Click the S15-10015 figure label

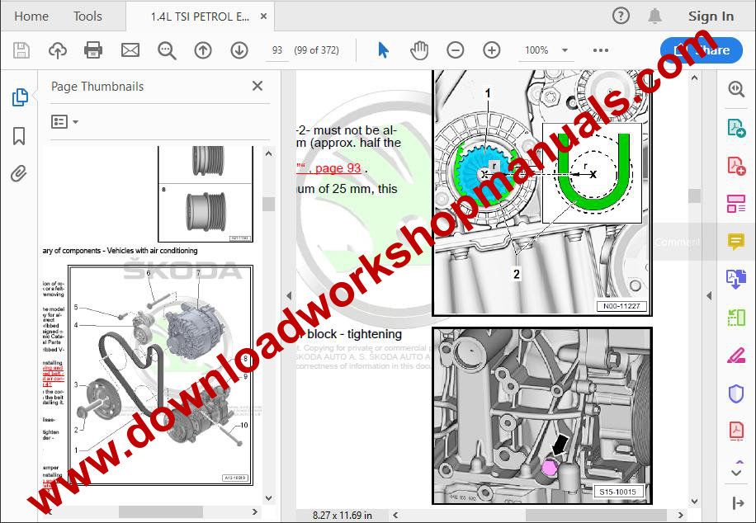tap(617, 491)
